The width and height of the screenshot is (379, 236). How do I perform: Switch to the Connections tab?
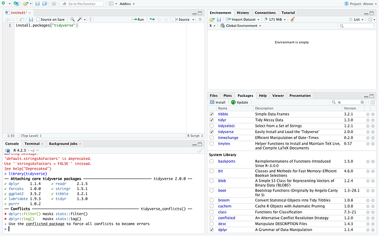pyautogui.click(x=265, y=13)
